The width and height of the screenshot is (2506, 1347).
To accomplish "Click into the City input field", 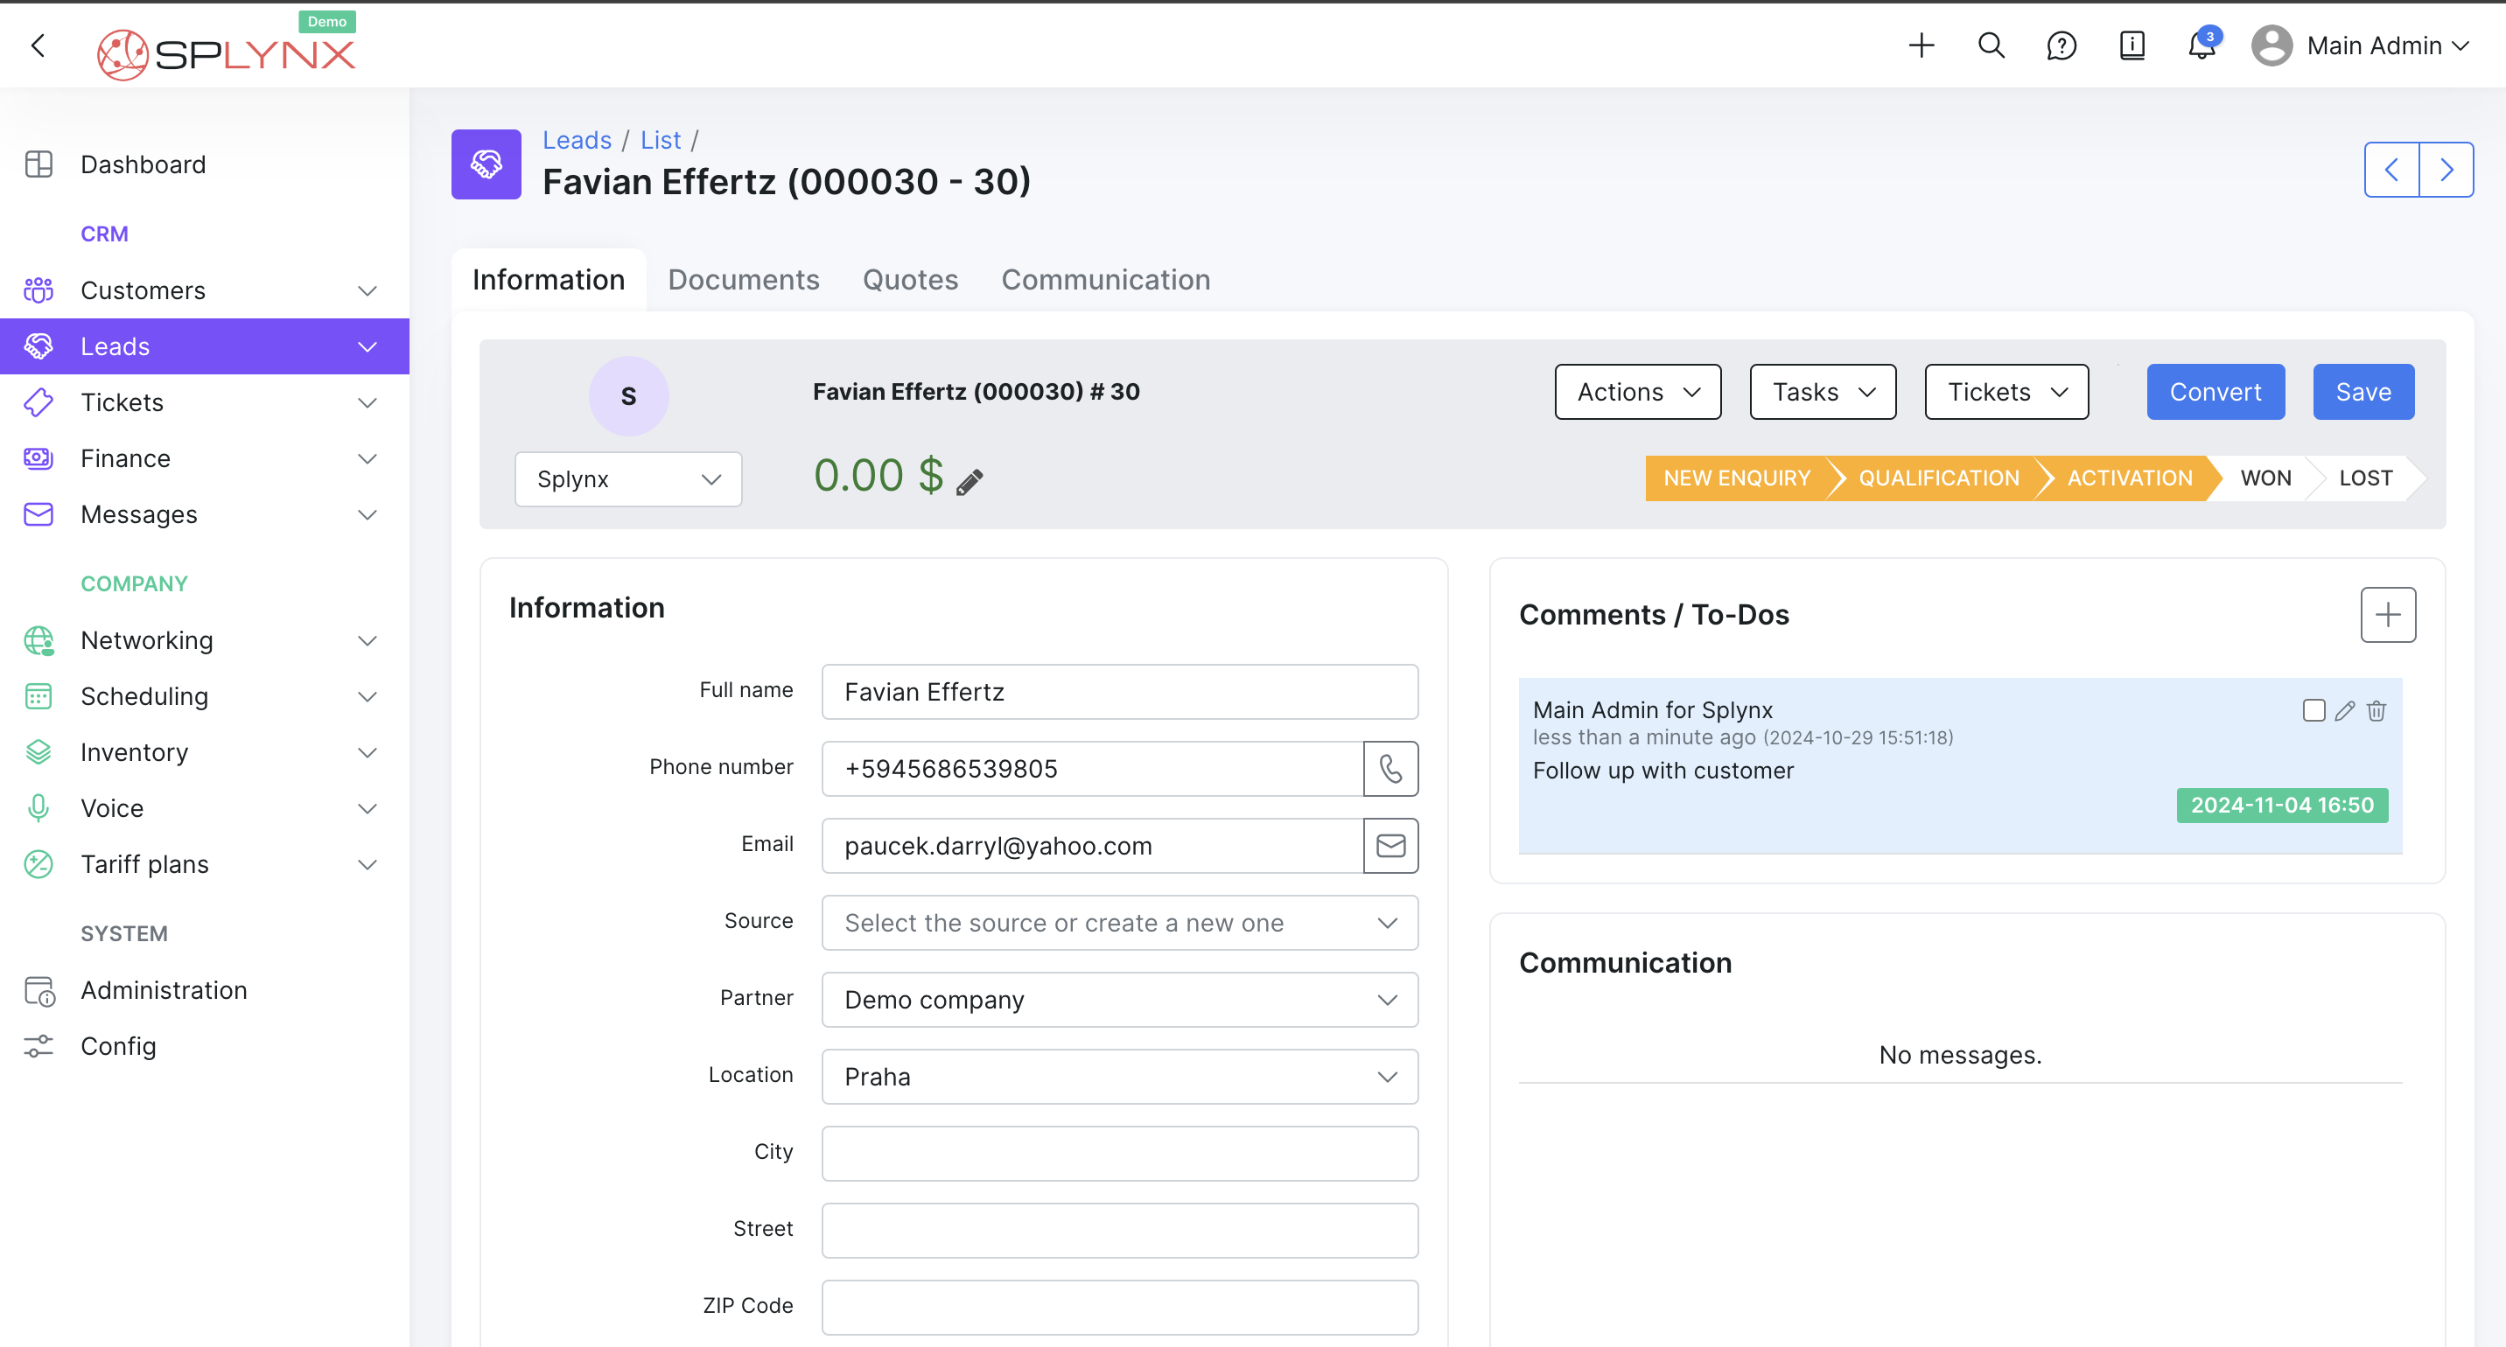I will 1119,1154.
